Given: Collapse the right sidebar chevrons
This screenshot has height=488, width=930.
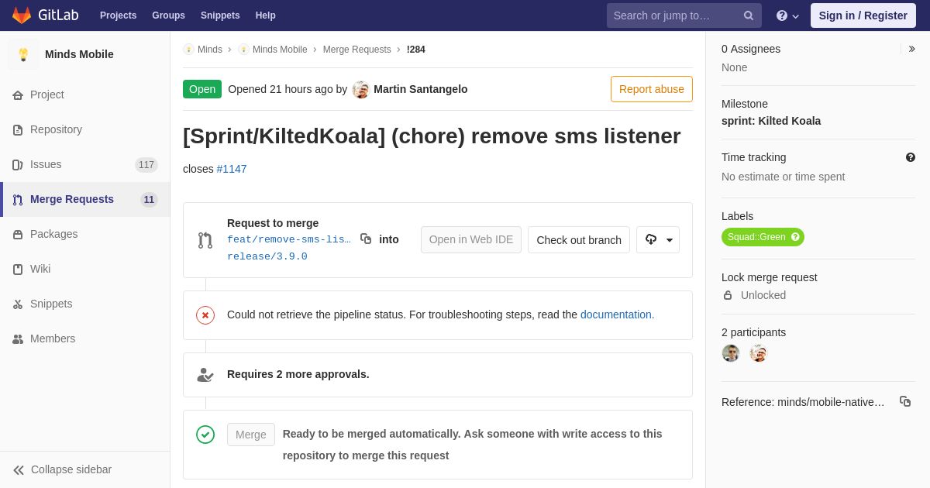Looking at the screenshot, I should [x=911, y=49].
